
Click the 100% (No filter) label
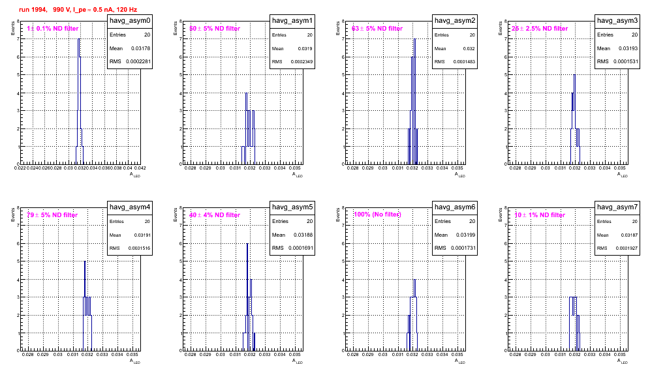377,215
